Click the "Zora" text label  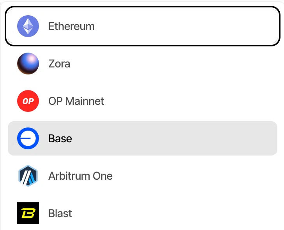[59, 64]
